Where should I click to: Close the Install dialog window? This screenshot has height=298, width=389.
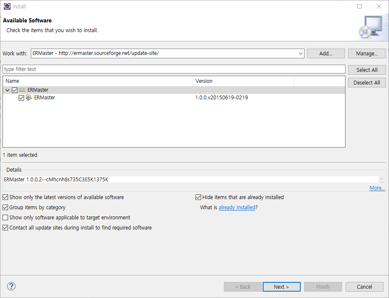(378, 6)
